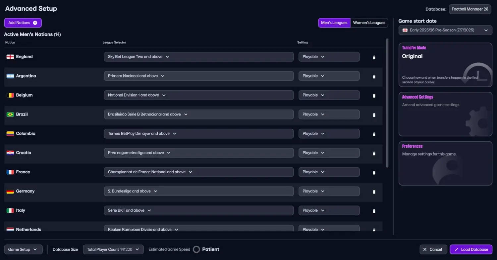Click the nations list vertical scrollbar
The image size is (497, 260).
coord(387,103)
